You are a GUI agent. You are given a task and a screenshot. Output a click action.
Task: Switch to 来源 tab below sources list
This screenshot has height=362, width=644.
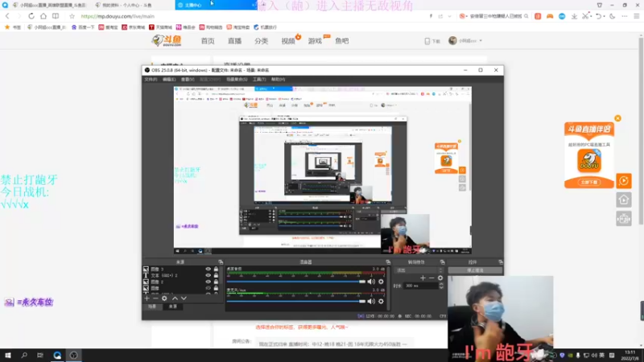click(173, 306)
